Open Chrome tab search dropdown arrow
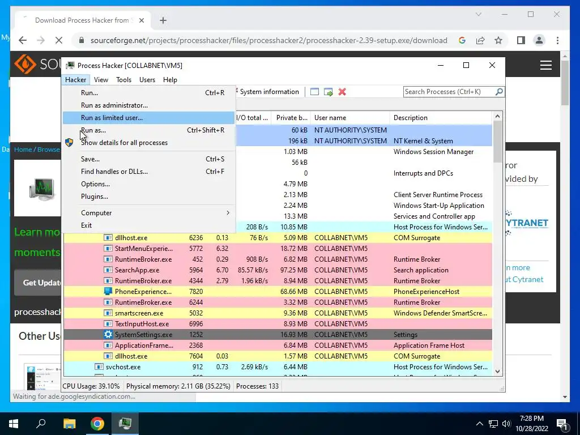Screen dimensions: 580x435 tap(478, 14)
